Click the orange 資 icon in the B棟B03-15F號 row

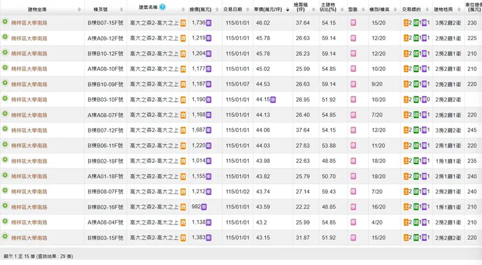click(183, 238)
